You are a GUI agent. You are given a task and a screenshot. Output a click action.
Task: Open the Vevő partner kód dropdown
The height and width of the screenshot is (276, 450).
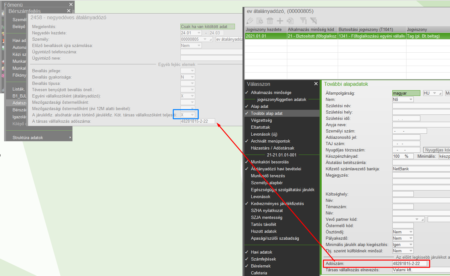(417, 219)
